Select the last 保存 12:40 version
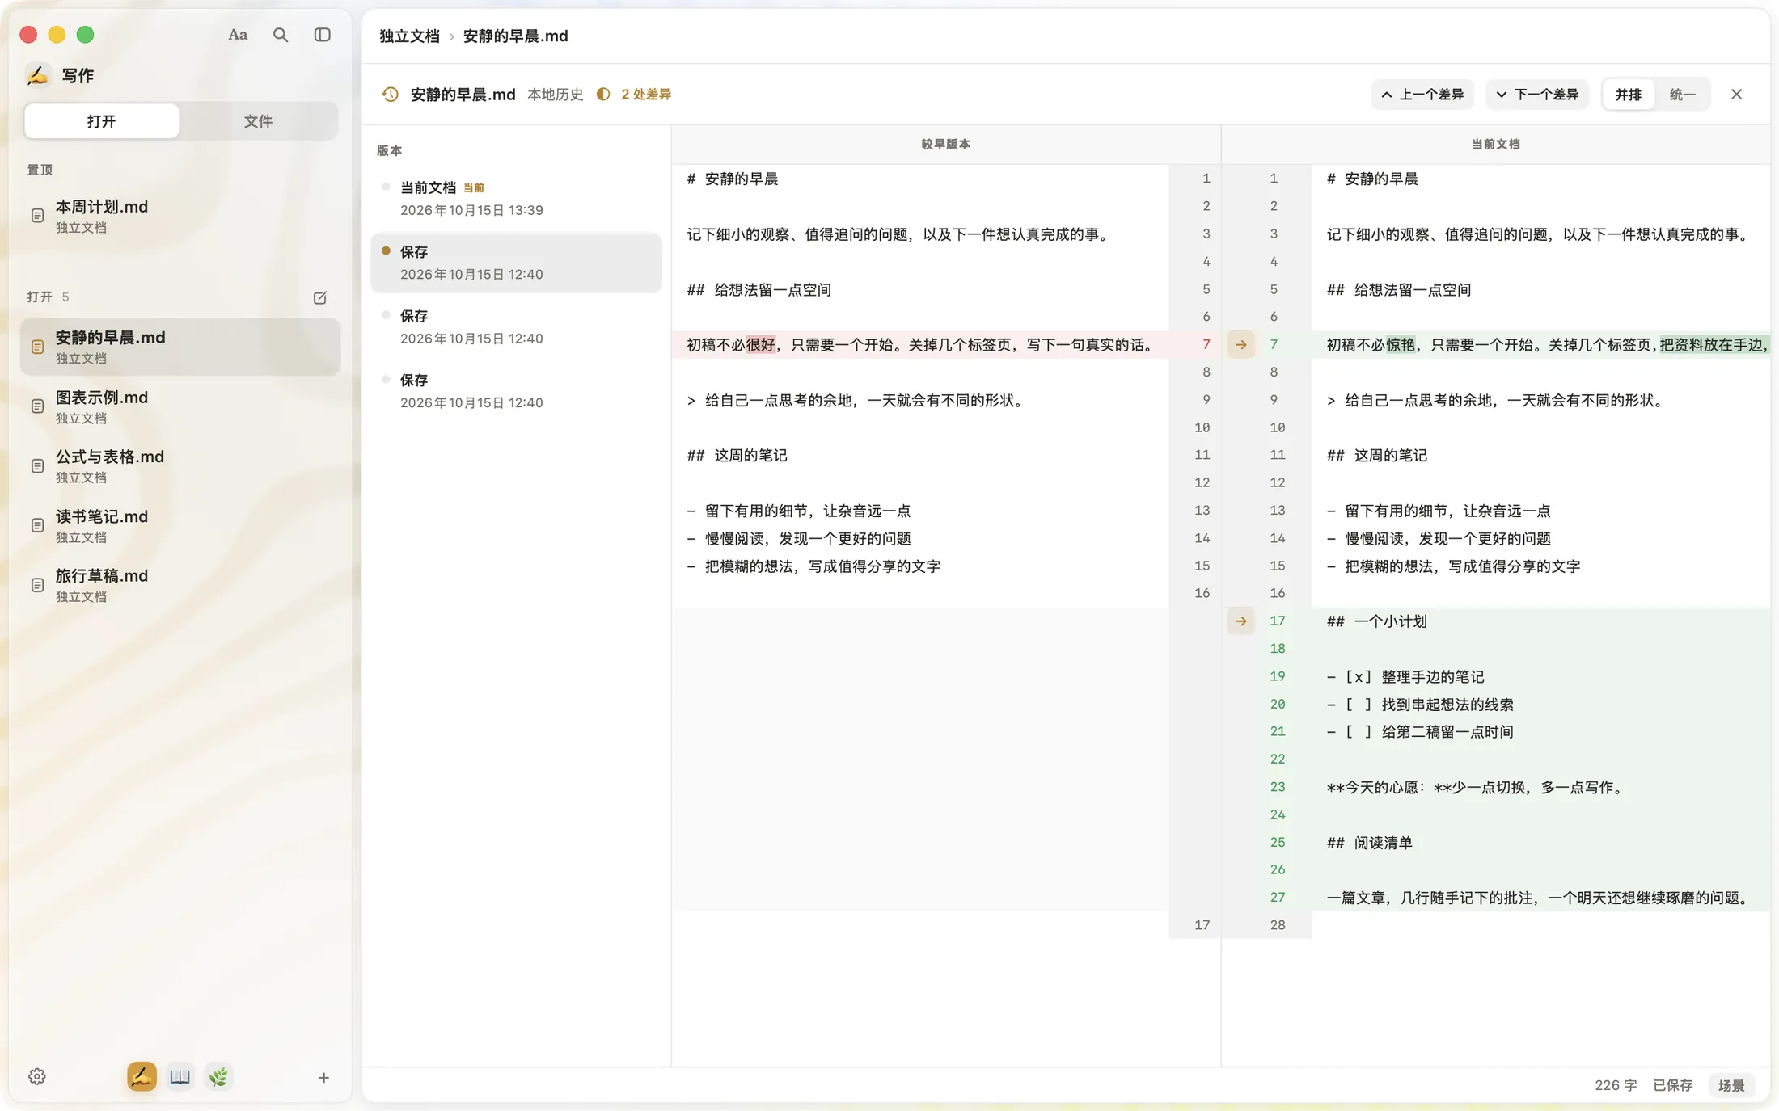The height and width of the screenshot is (1111, 1779). coord(516,391)
